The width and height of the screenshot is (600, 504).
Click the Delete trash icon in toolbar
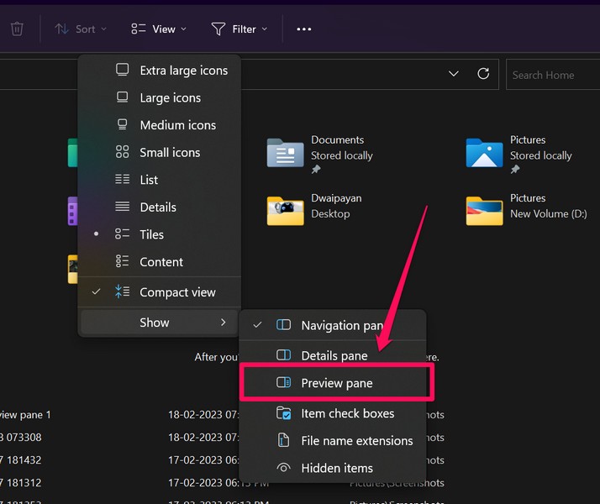click(17, 29)
